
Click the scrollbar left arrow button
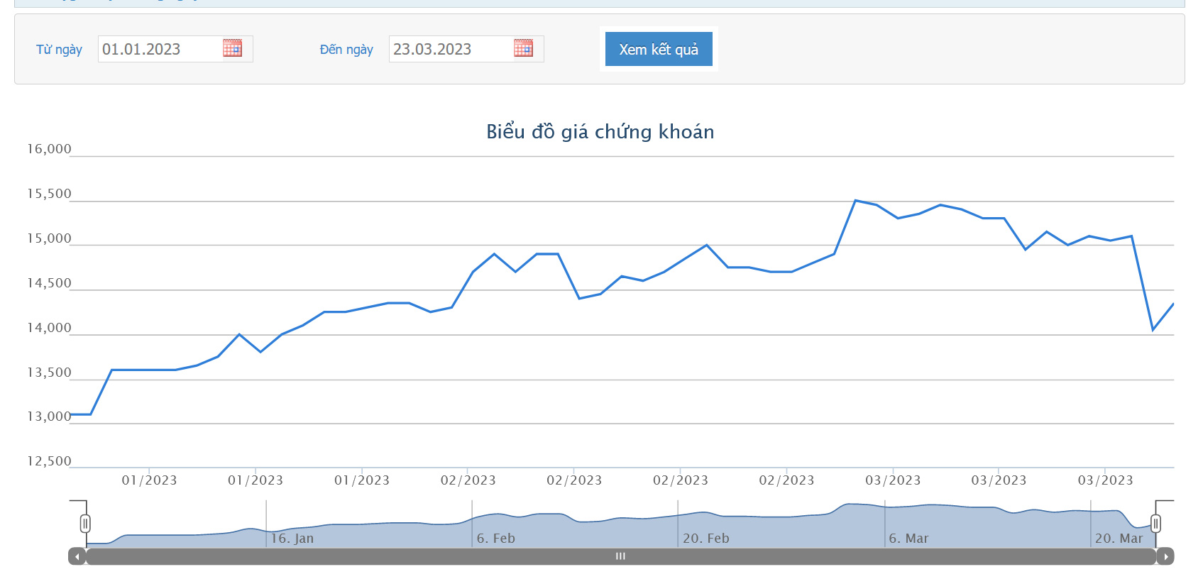77,557
